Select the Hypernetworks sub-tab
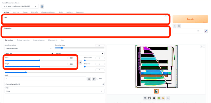This screenshot has height=103, width=211. pyautogui.click(x=39, y=40)
